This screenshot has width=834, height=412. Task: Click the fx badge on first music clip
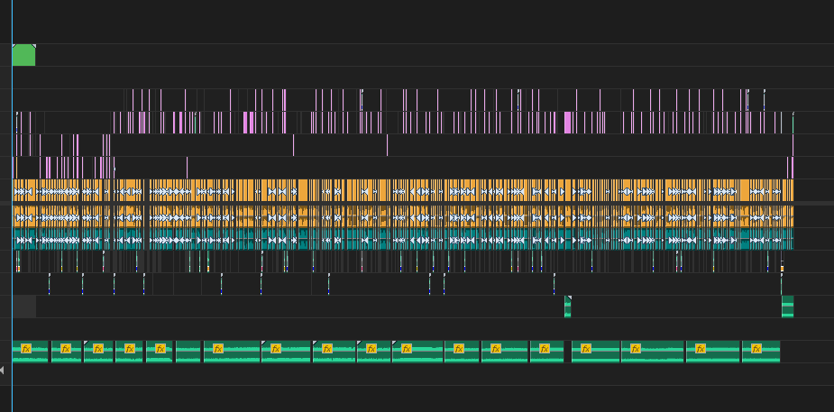click(x=26, y=349)
